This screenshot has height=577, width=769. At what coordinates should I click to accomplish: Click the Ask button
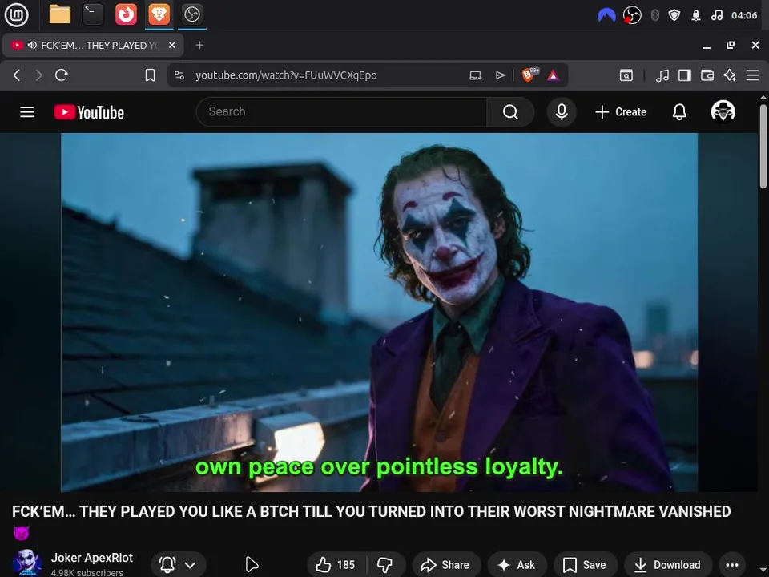[x=517, y=565]
